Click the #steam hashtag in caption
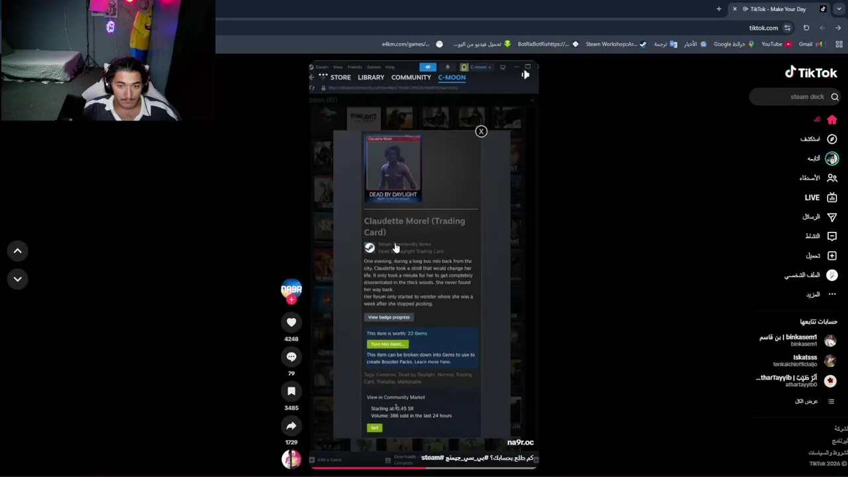 click(x=433, y=458)
